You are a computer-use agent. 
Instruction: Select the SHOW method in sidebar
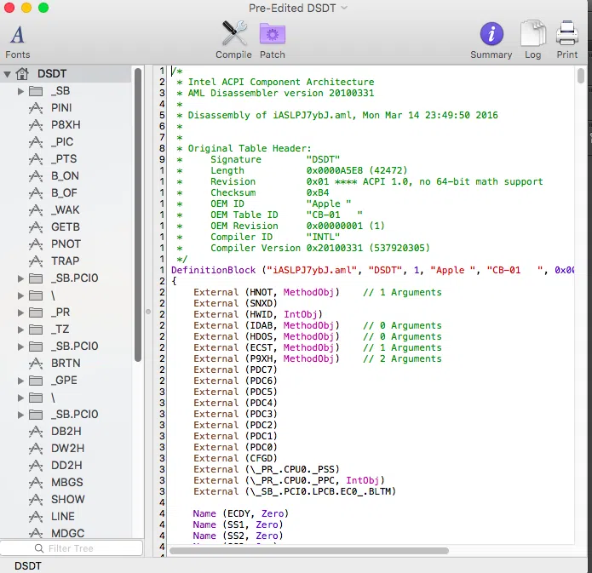coord(67,500)
